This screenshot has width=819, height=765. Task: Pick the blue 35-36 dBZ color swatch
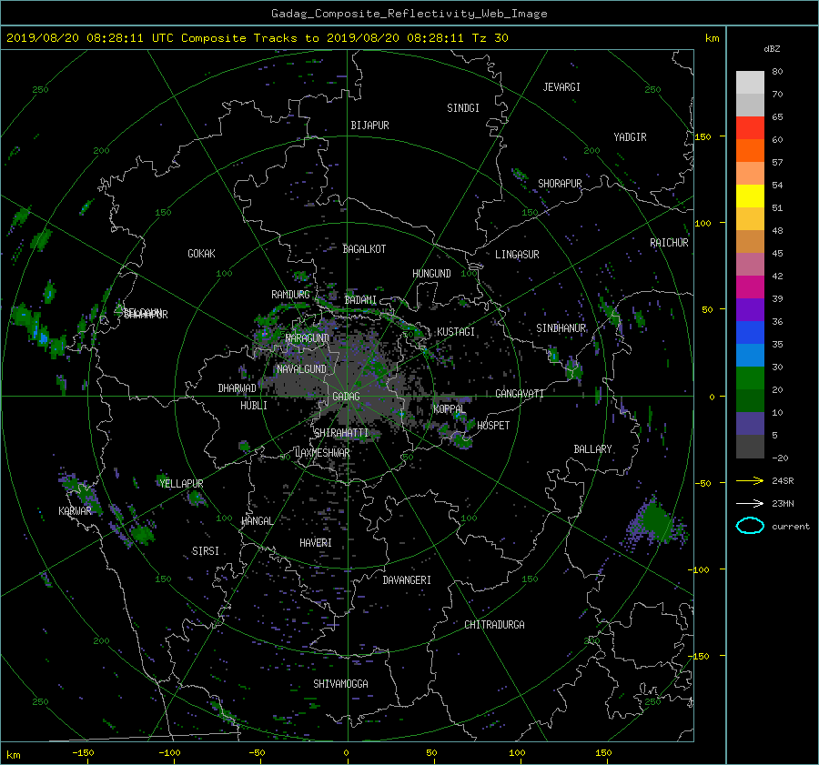(750, 333)
